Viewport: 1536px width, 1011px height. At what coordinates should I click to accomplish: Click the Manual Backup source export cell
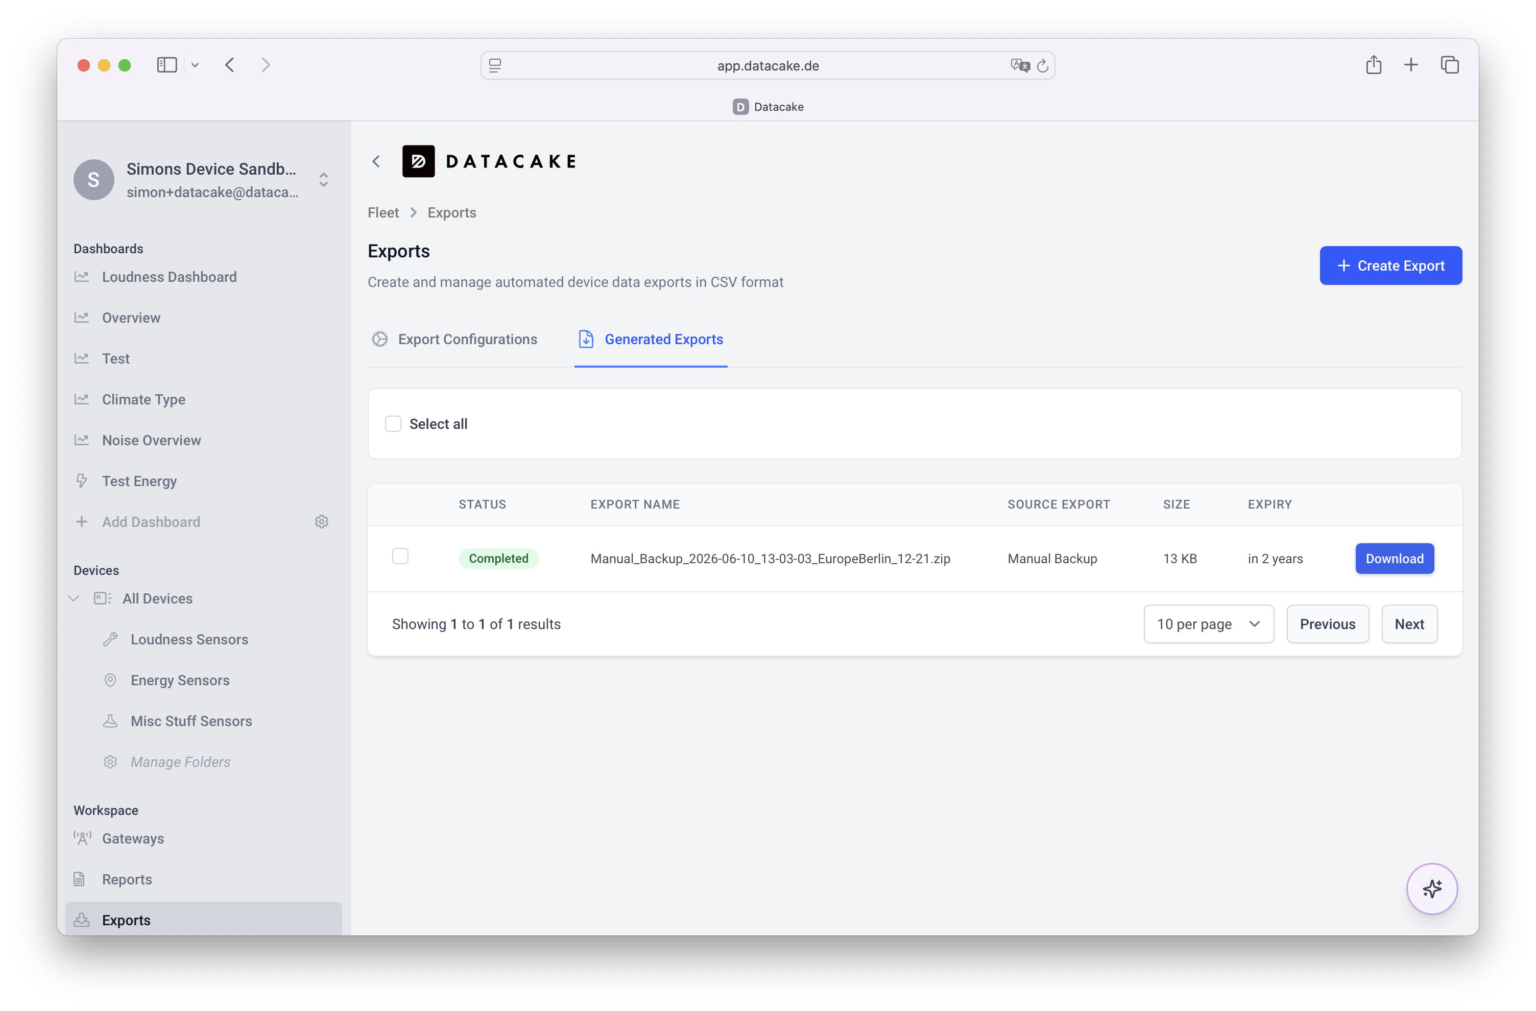click(x=1052, y=559)
